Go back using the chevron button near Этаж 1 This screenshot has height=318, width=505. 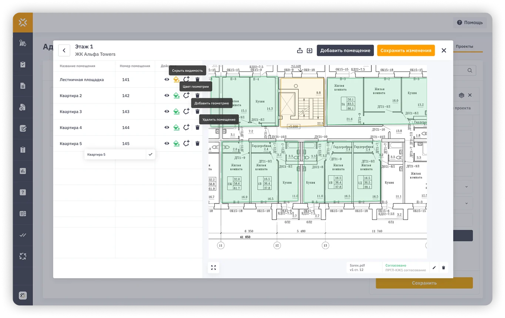click(64, 50)
